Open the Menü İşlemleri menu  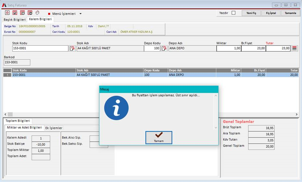click(64, 14)
